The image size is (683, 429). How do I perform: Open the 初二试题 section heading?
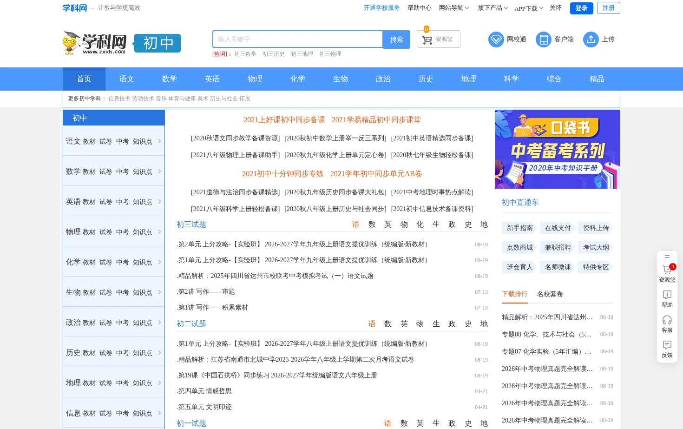191,324
